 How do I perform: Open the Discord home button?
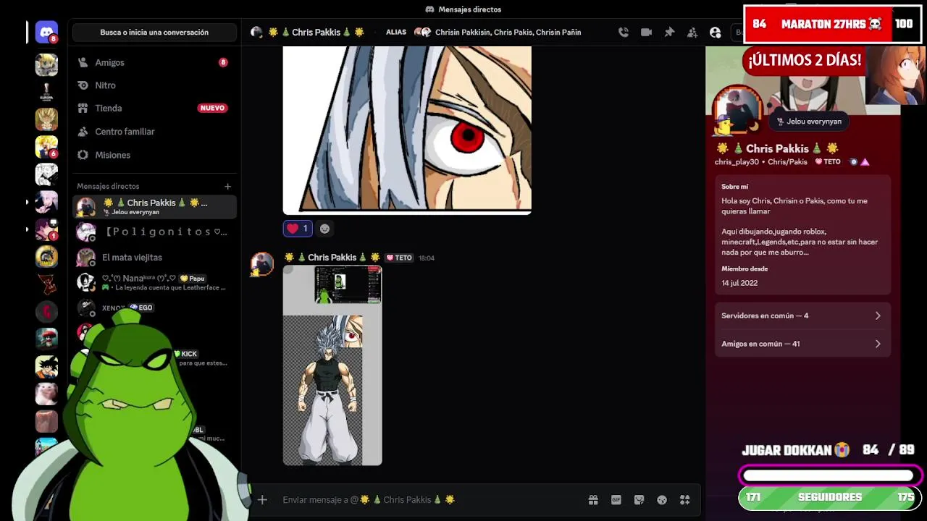pyautogui.click(x=46, y=33)
